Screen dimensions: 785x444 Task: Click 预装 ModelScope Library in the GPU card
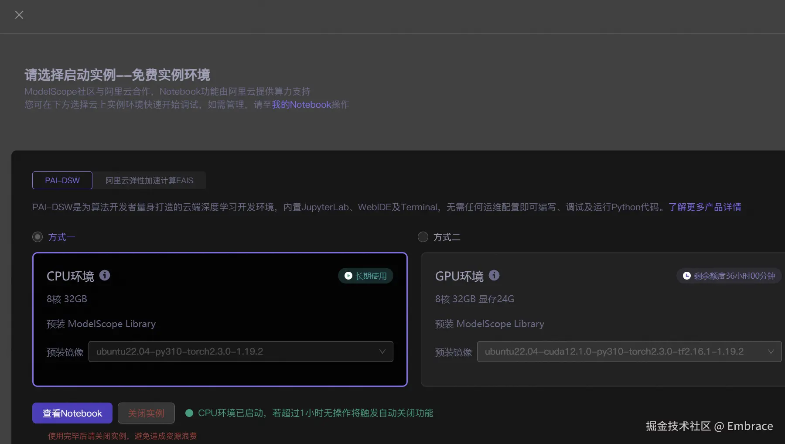490,324
